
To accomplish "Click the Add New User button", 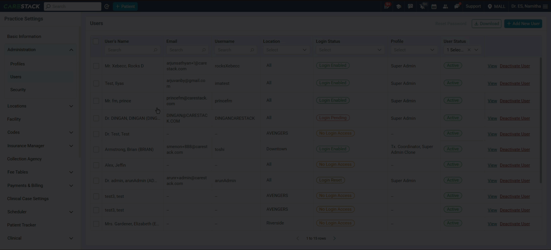I will tap(523, 24).
